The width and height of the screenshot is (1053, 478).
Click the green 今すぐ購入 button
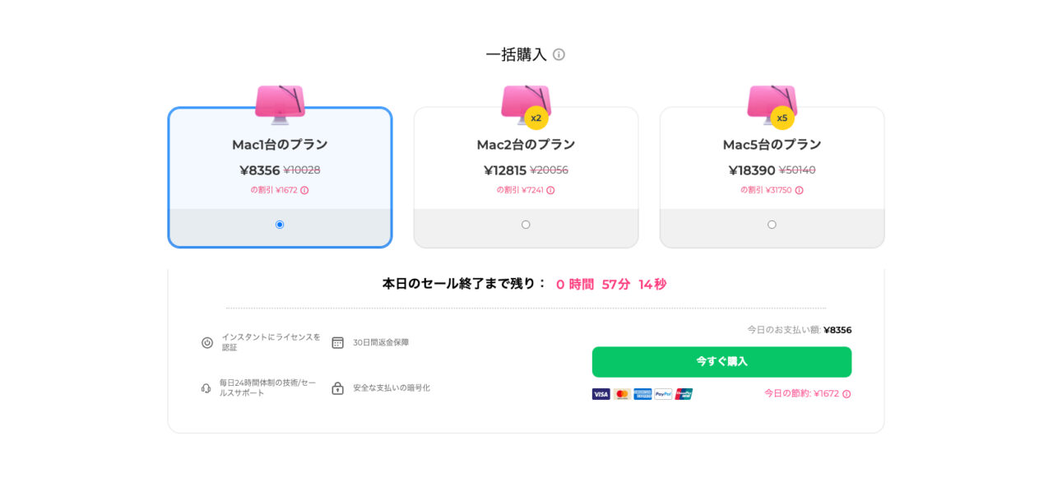721,362
